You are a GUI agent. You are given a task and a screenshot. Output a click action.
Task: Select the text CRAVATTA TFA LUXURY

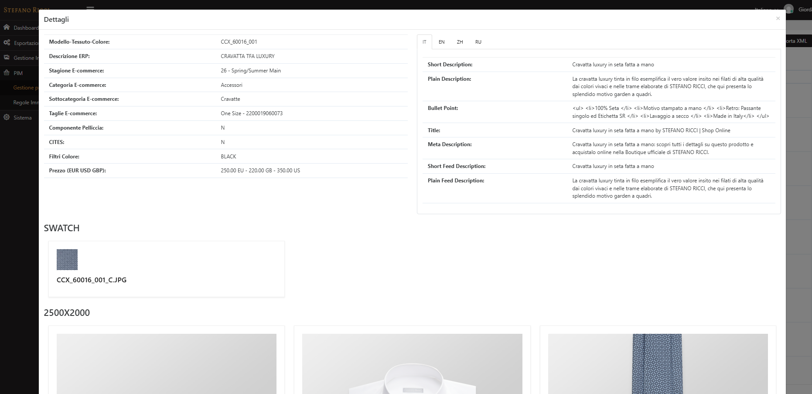(248, 56)
